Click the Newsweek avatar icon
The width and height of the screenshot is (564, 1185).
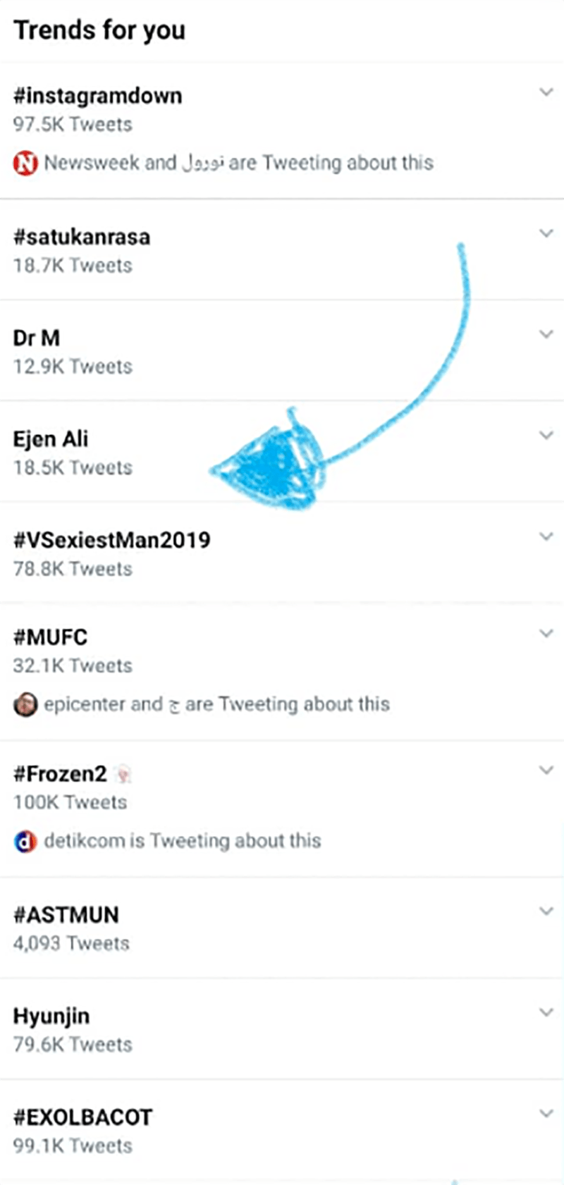[x=25, y=164]
